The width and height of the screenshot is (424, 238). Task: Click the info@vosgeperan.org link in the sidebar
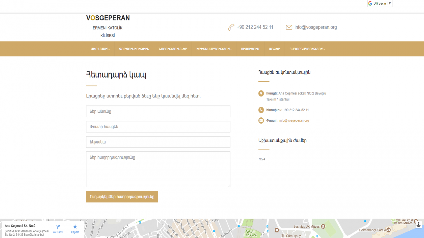(x=294, y=120)
